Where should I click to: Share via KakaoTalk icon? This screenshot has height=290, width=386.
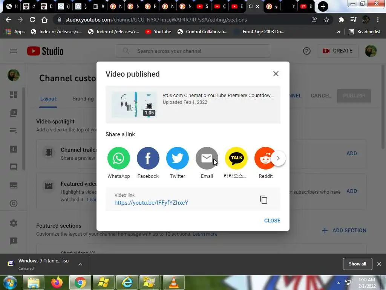236,158
